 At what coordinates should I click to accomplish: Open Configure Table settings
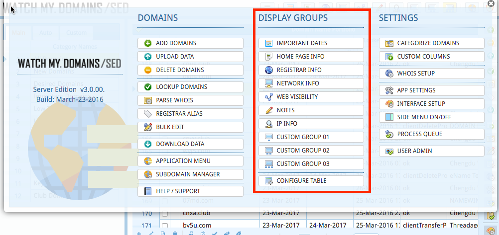(311, 181)
